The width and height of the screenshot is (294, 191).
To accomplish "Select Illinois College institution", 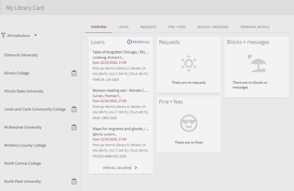I will pos(17,73).
